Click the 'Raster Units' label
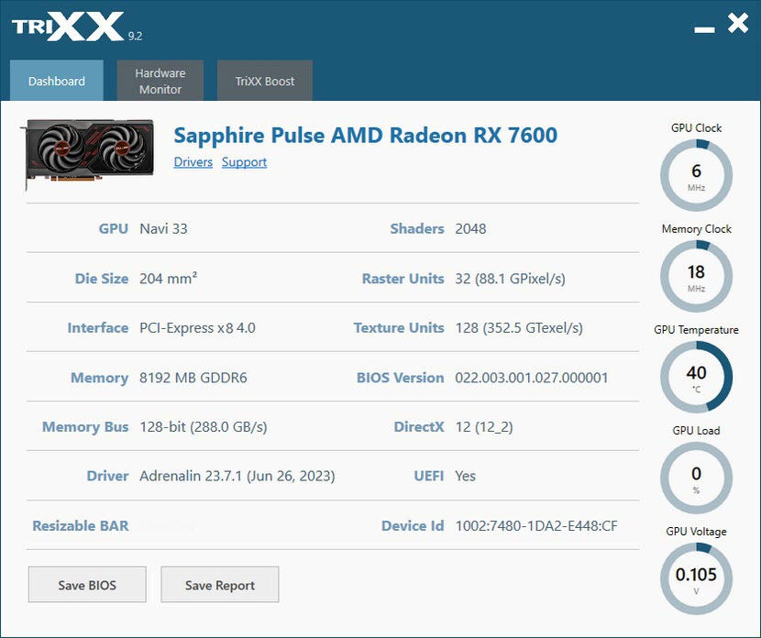Screen dimensions: 761x638 pyautogui.click(x=403, y=279)
